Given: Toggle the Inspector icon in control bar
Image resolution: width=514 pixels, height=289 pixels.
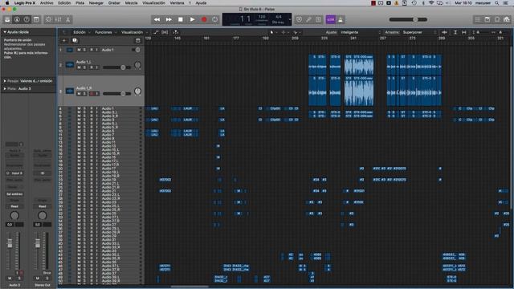Looking at the screenshot, I should 17,19.
